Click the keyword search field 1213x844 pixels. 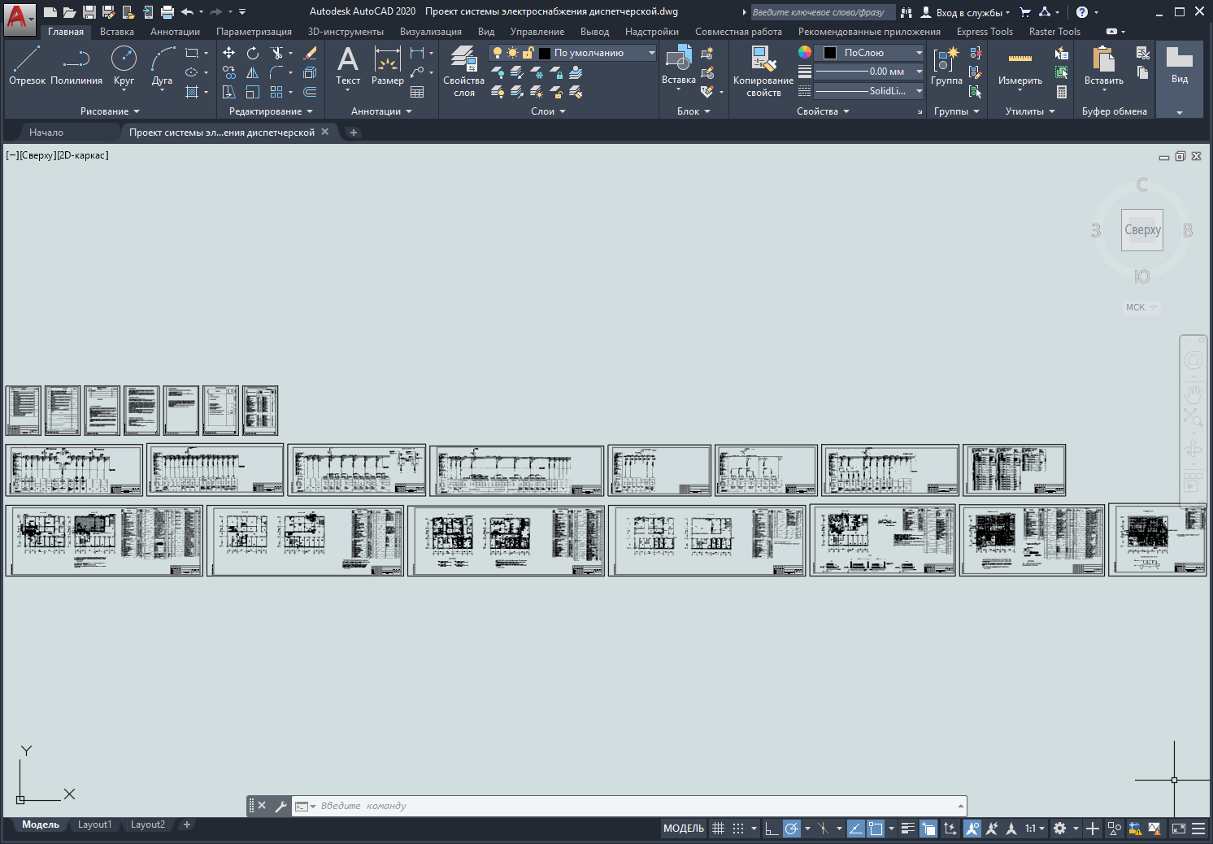point(821,12)
